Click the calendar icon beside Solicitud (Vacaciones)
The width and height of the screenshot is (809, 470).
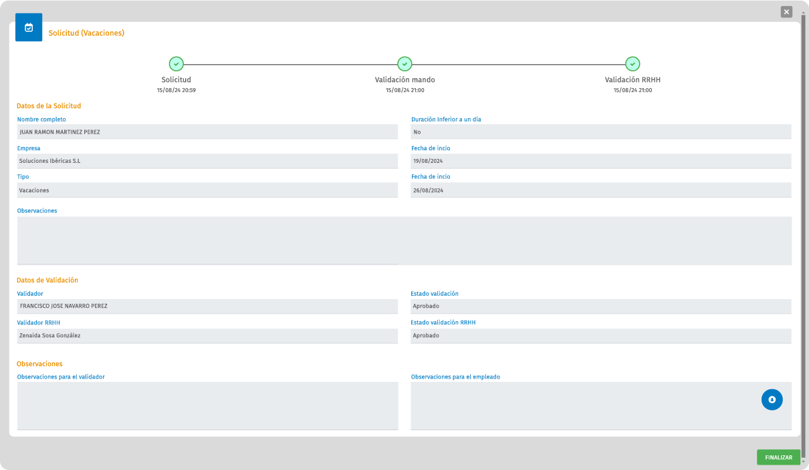tap(29, 28)
